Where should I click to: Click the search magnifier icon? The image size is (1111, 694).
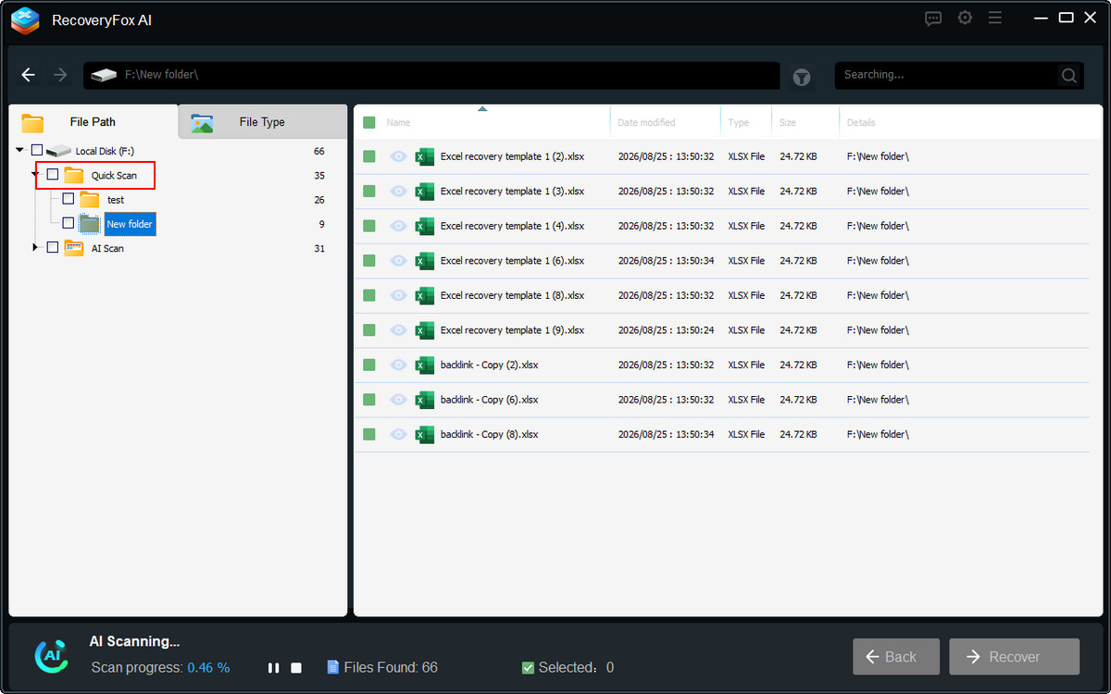(1069, 75)
